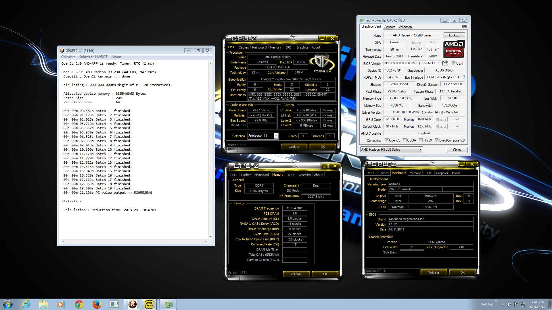Viewport: 552px width, 310px height.
Task: Click the AMD Radeon Graphics logo
Action: tap(454, 49)
